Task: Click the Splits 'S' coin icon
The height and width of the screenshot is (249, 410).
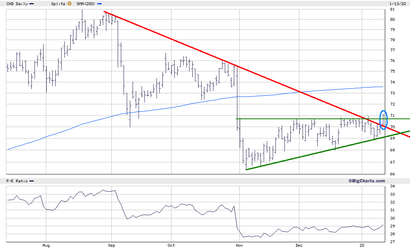Action: (69, 4)
